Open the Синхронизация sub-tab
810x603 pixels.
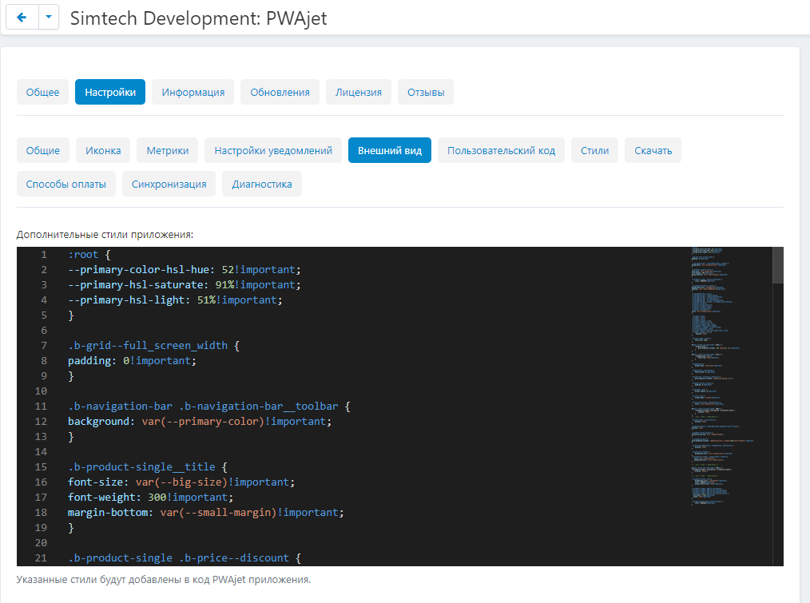(169, 184)
